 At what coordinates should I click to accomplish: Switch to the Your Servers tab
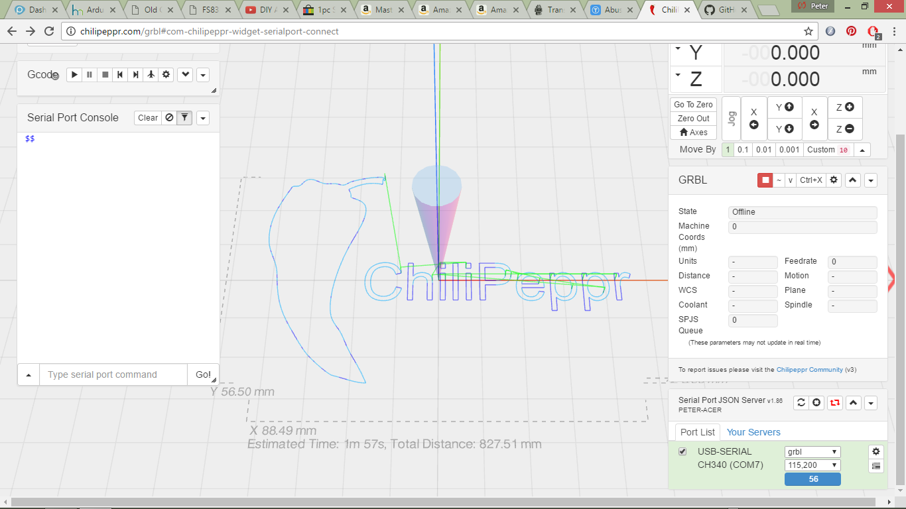pos(753,432)
